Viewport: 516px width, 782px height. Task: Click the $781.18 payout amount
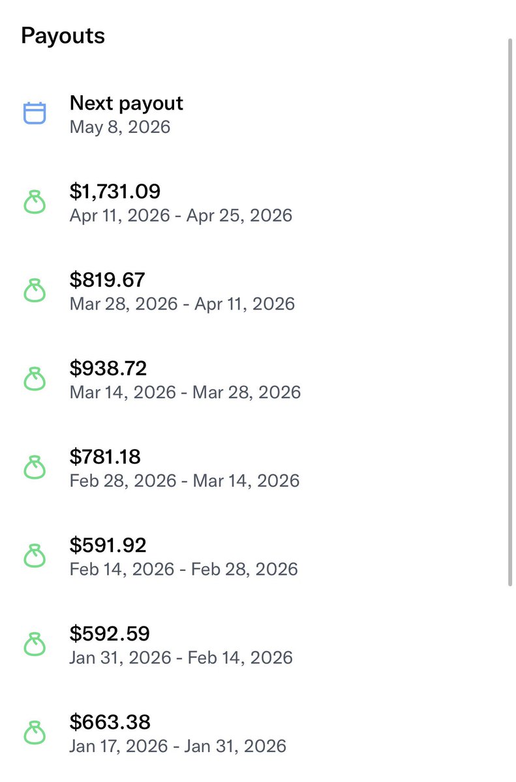point(105,457)
